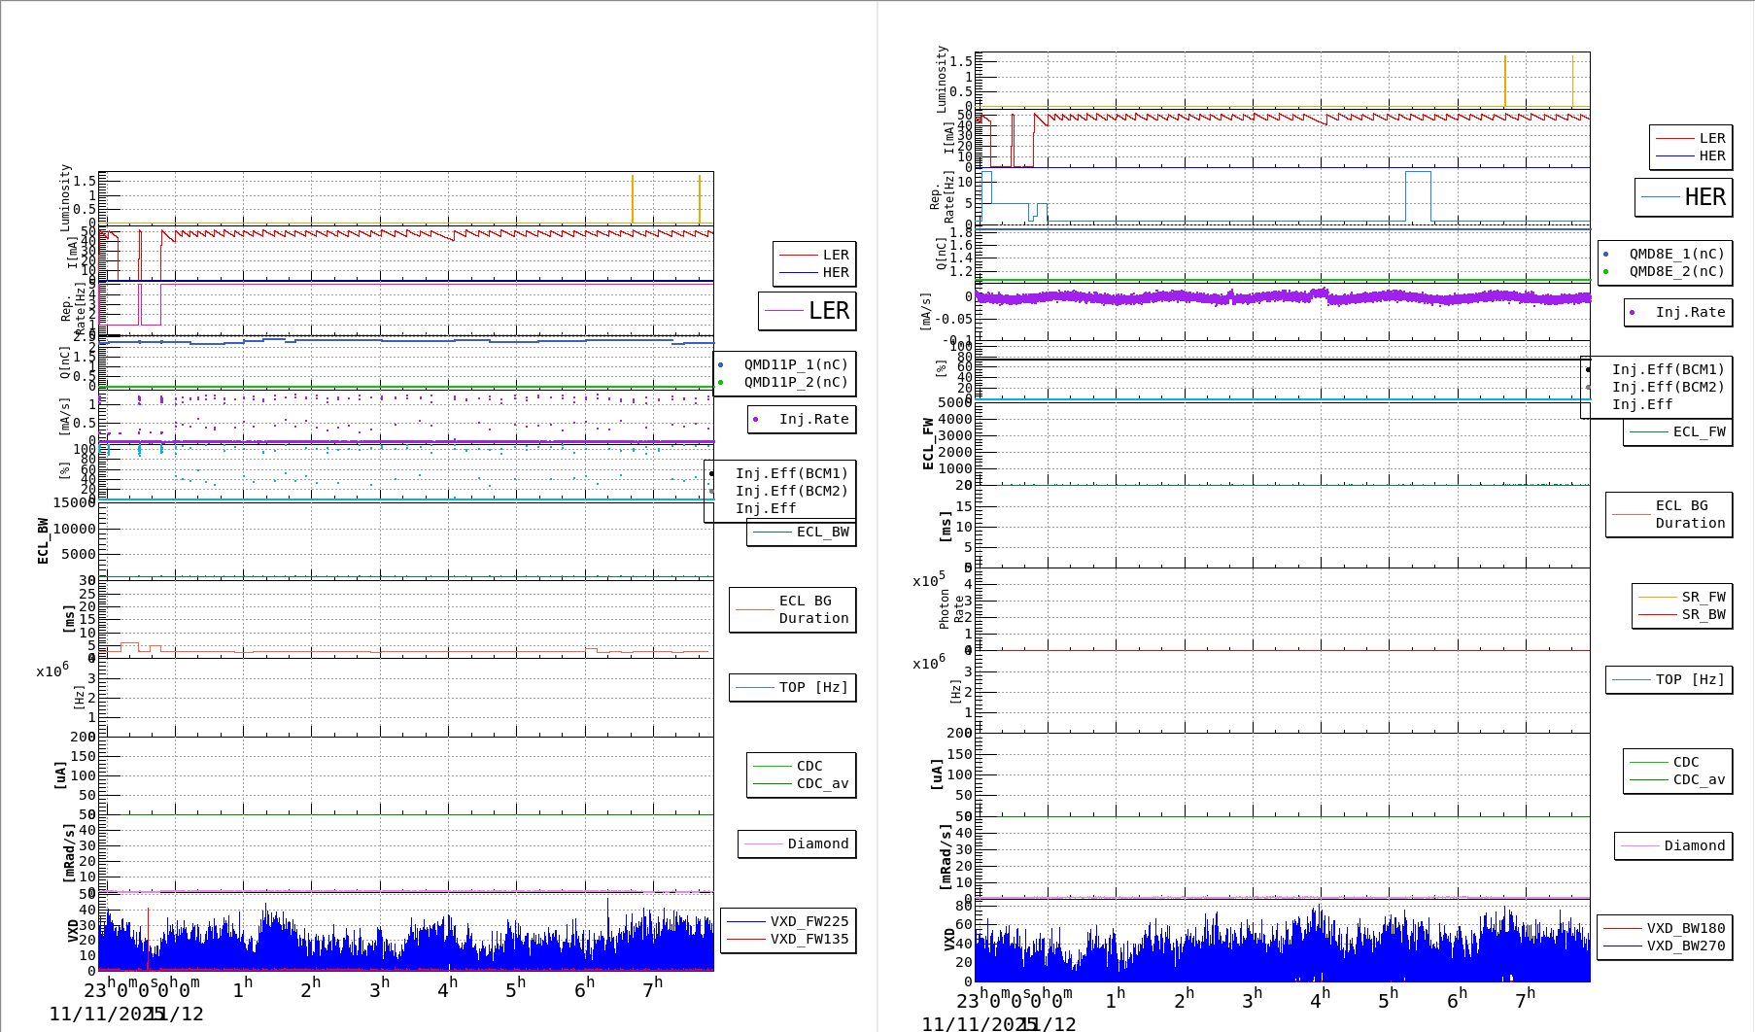Click the 4h time label on left axis
The image size is (1755, 1032).
coord(446,989)
